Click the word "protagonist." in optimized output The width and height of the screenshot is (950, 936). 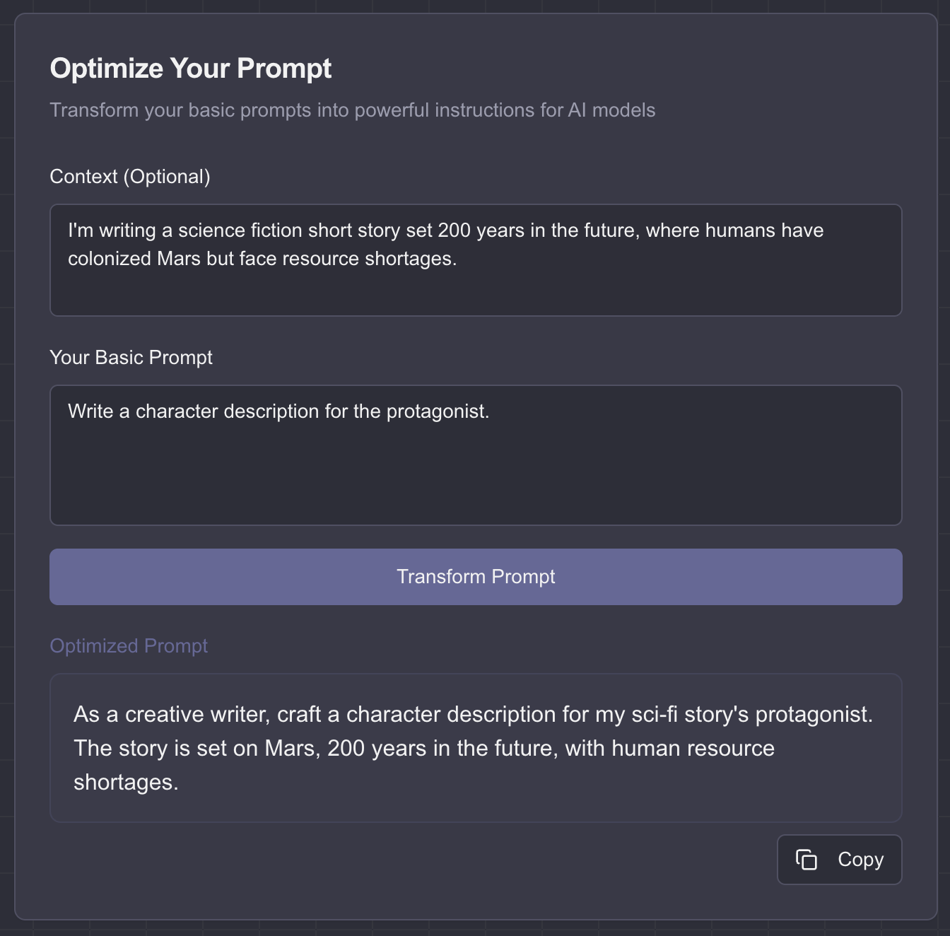[x=814, y=715]
